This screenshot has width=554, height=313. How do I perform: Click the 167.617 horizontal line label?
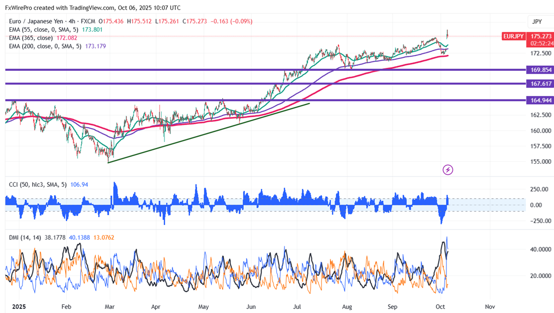[x=541, y=84]
